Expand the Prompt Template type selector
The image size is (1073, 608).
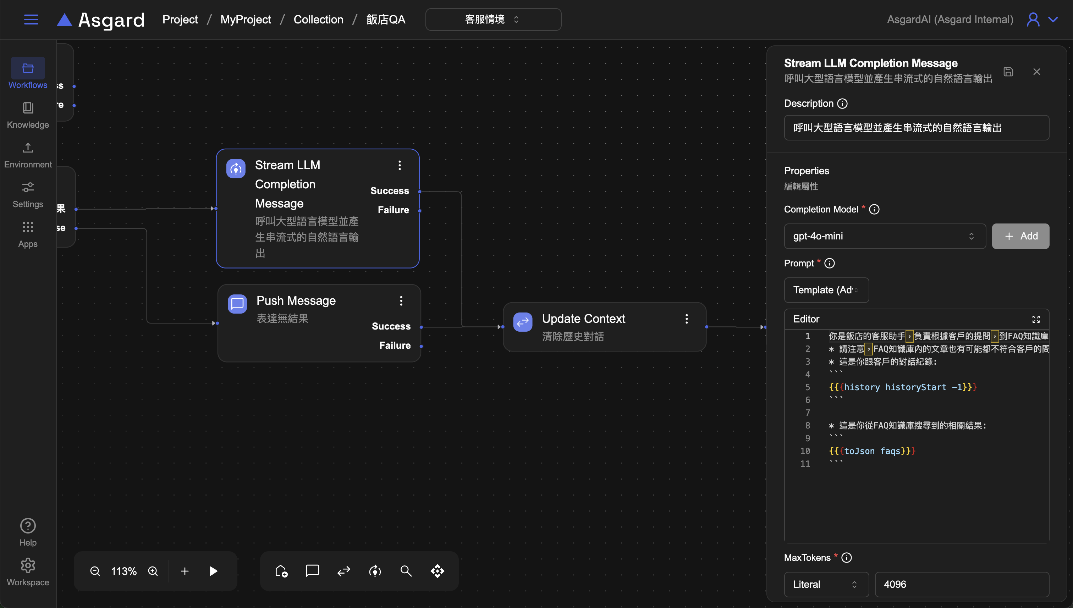tap(826, 290)
